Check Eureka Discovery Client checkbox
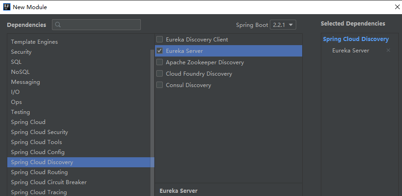The height and width of the screenshot is (196, 402). tap(160, 39)
